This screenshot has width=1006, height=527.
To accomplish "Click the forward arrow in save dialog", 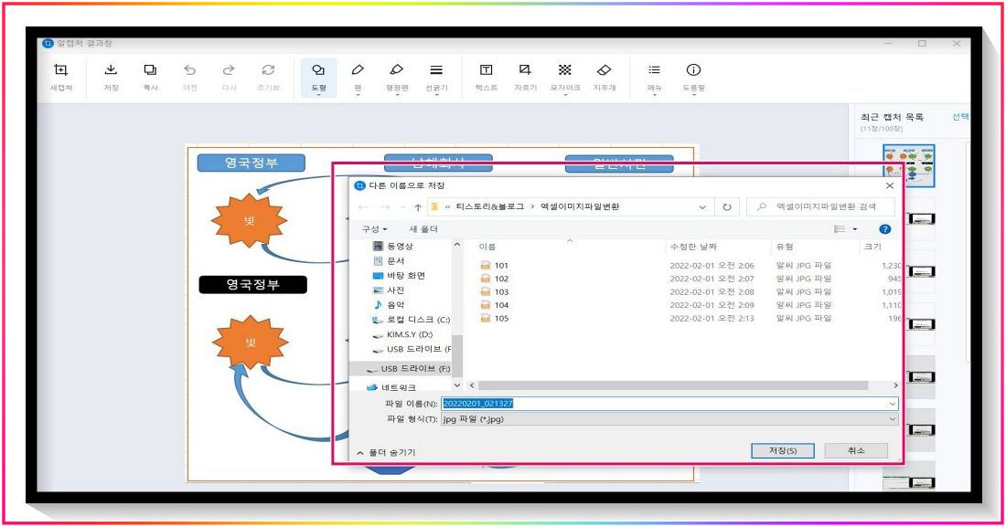I will click(385, 207).
